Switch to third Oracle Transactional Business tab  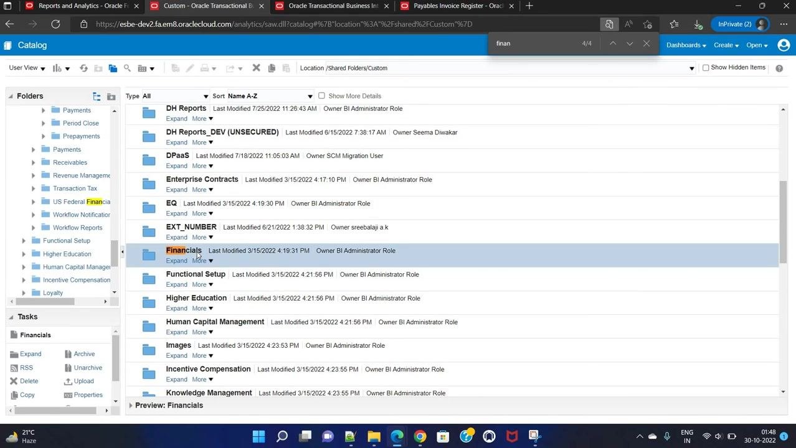333,6
